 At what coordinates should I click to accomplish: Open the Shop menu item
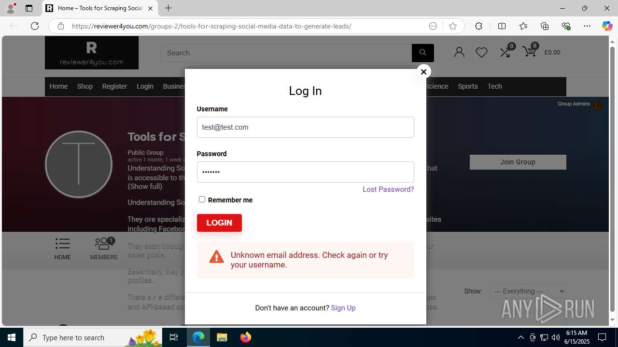click(x=85, y=86)
